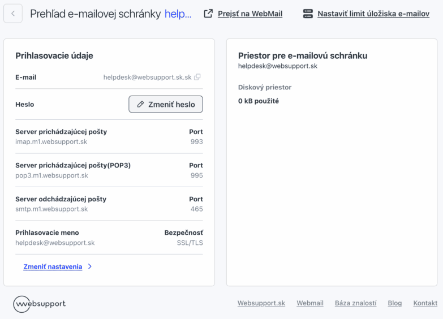The image size is (443, 319).
Task: Click the storage icon beside Nastaviť limit úložiska
Action: click(x=308, y=14)
